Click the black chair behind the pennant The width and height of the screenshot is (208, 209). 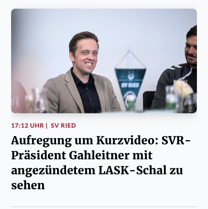point(149,101)
